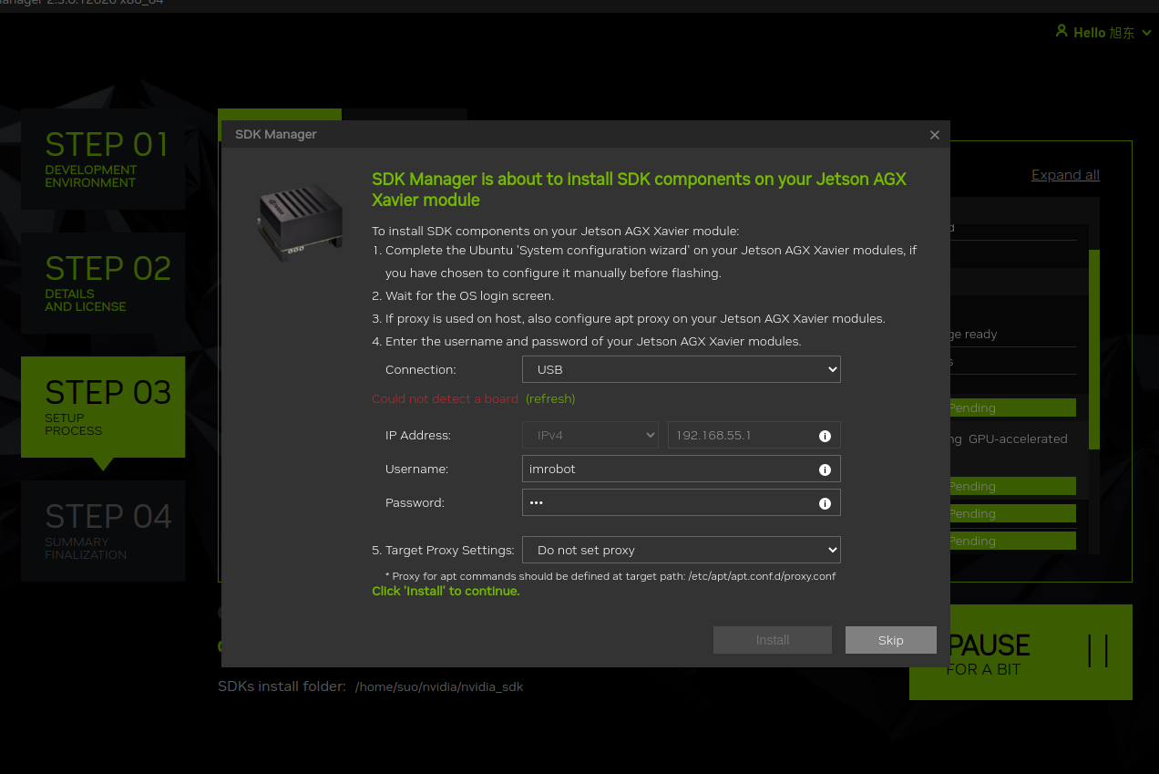Click the first Pending progress bar
Screen dimensions: 1159x774
click(1012, 408)
